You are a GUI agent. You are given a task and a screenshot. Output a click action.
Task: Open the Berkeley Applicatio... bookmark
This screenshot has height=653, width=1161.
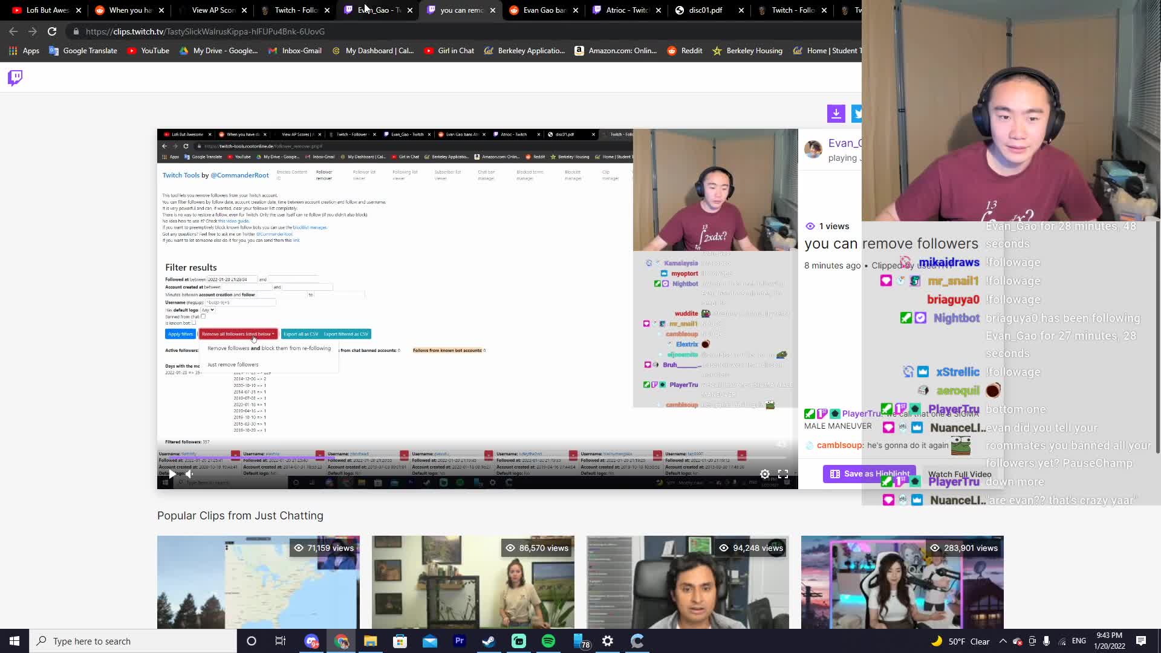pos(524,51)
